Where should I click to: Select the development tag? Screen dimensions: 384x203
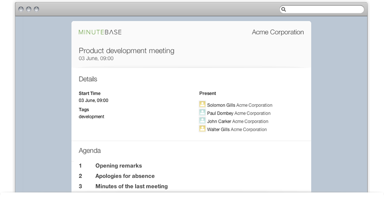(91, 117)
